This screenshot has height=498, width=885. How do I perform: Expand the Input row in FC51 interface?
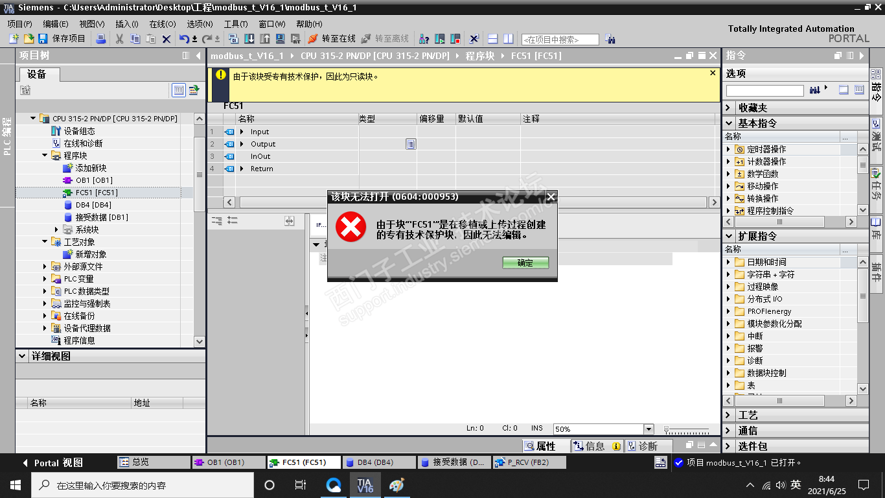coord(242,132)
